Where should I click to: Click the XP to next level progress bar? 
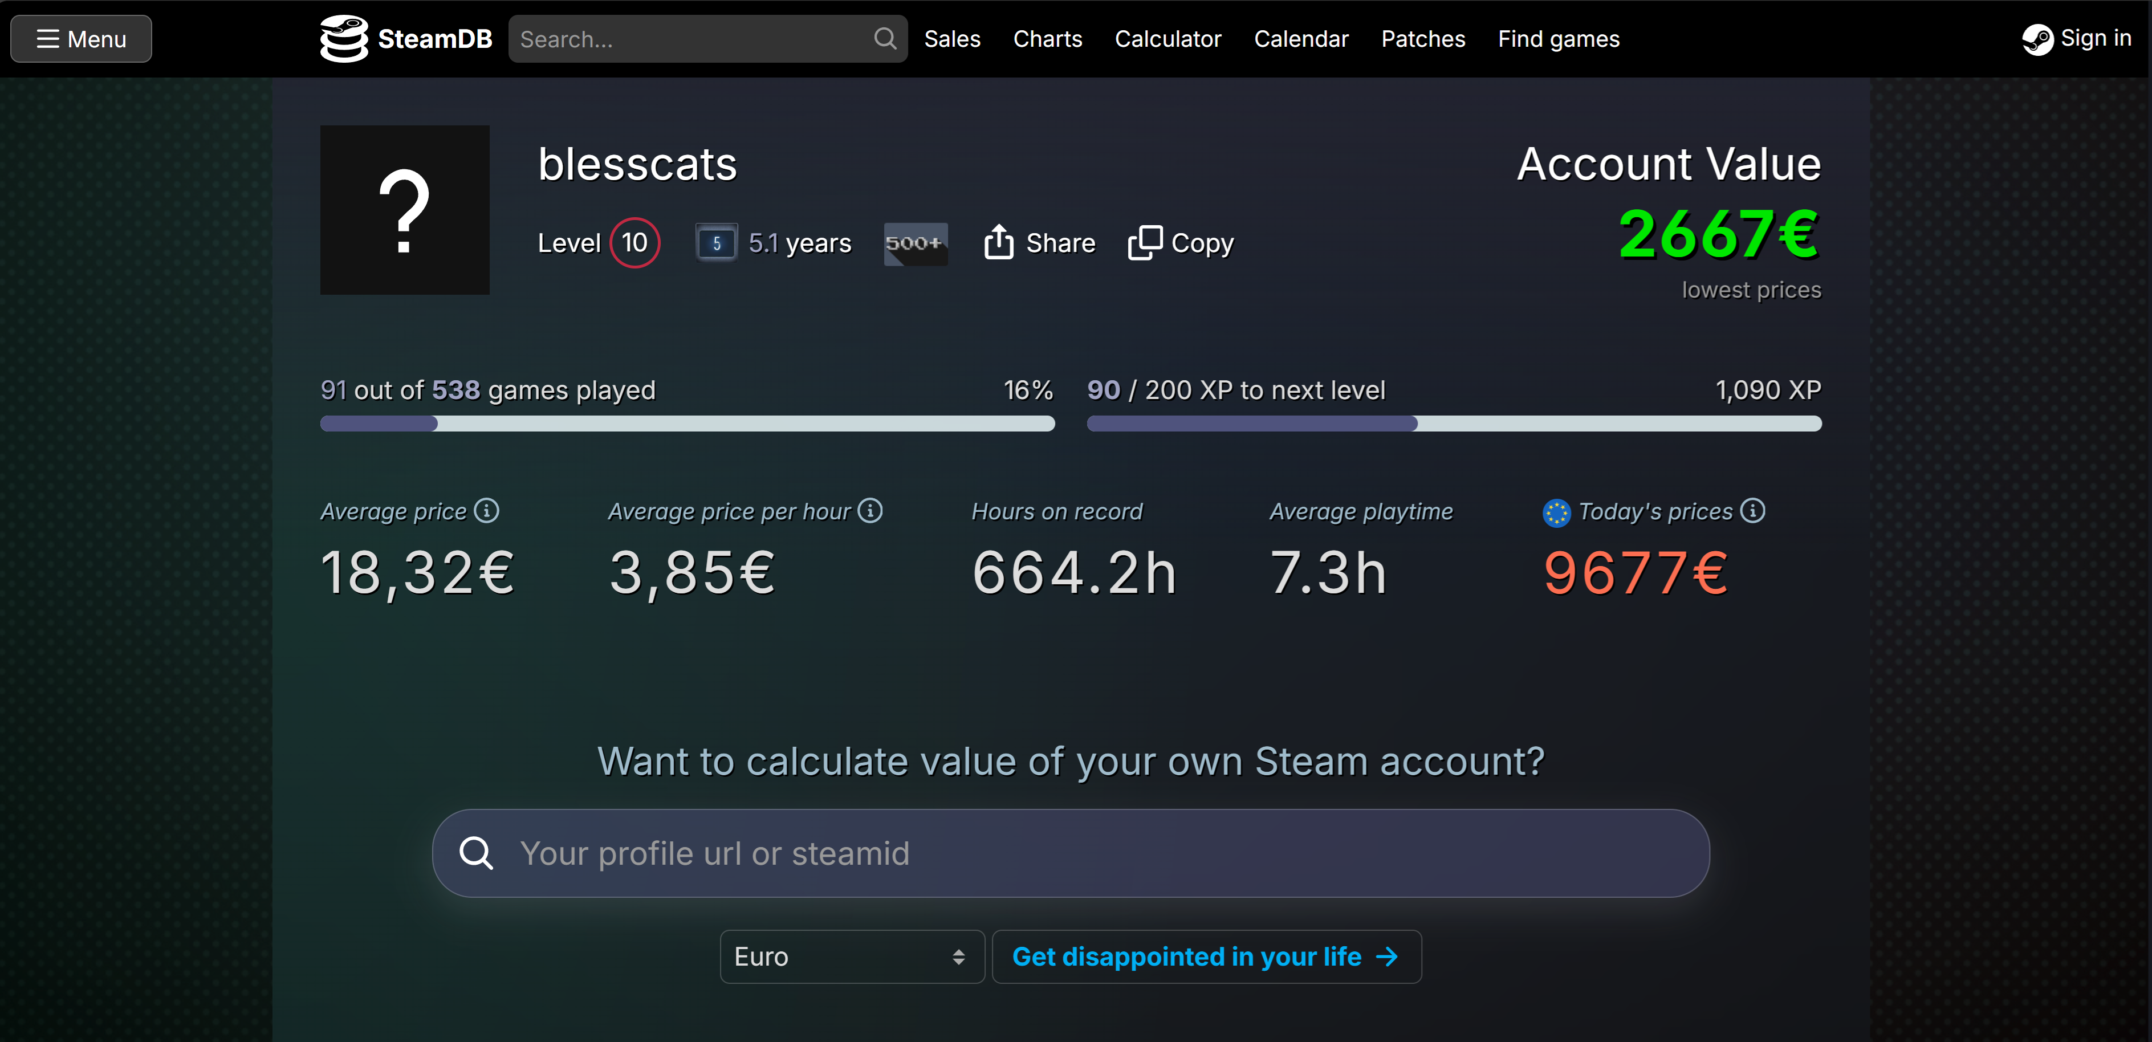pos(1454,424)
